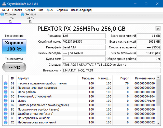Click the Хорошо 100 % health status button
This screenshot has height=128, width=163.
coord(14,46)
